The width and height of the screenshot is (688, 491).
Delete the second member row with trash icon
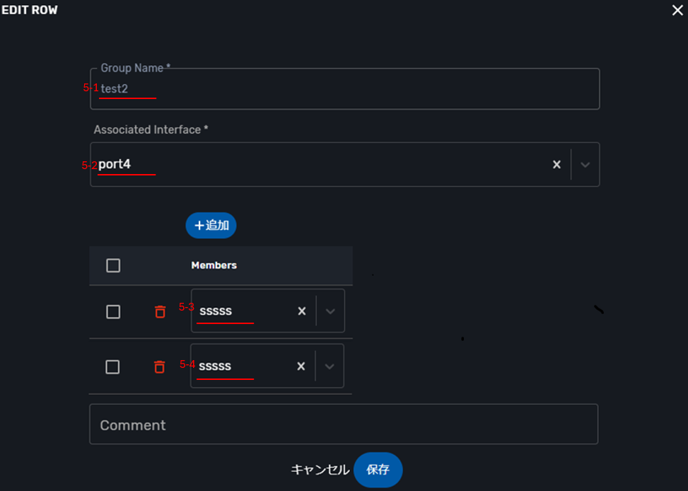[x=160, y=366]
